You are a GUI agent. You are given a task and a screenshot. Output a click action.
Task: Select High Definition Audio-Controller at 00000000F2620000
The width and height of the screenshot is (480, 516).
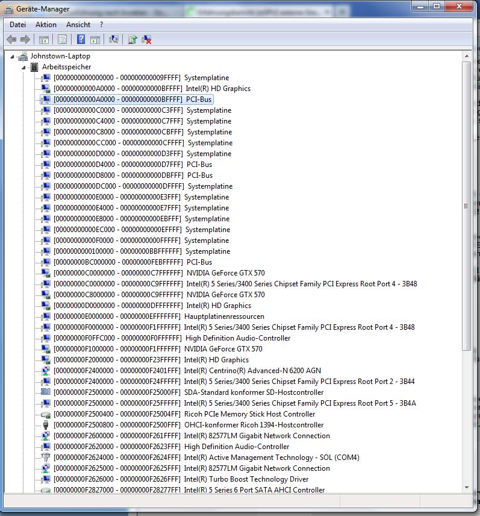click(x=171, y=447)
